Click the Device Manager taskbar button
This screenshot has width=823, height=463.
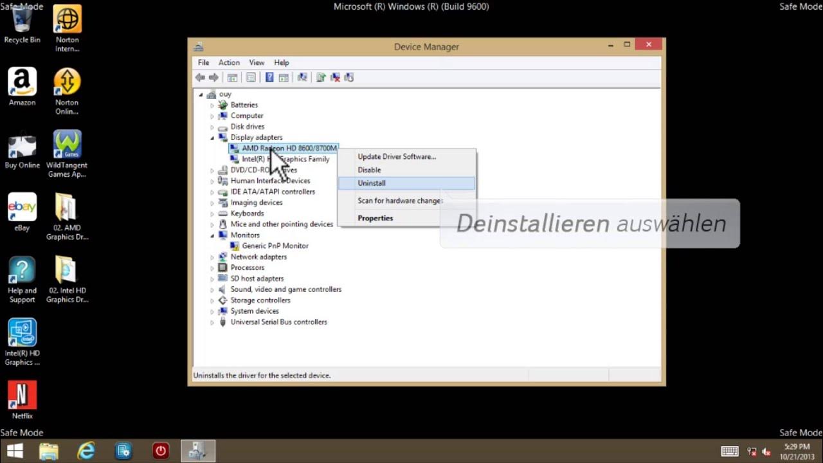pos(197,451)
